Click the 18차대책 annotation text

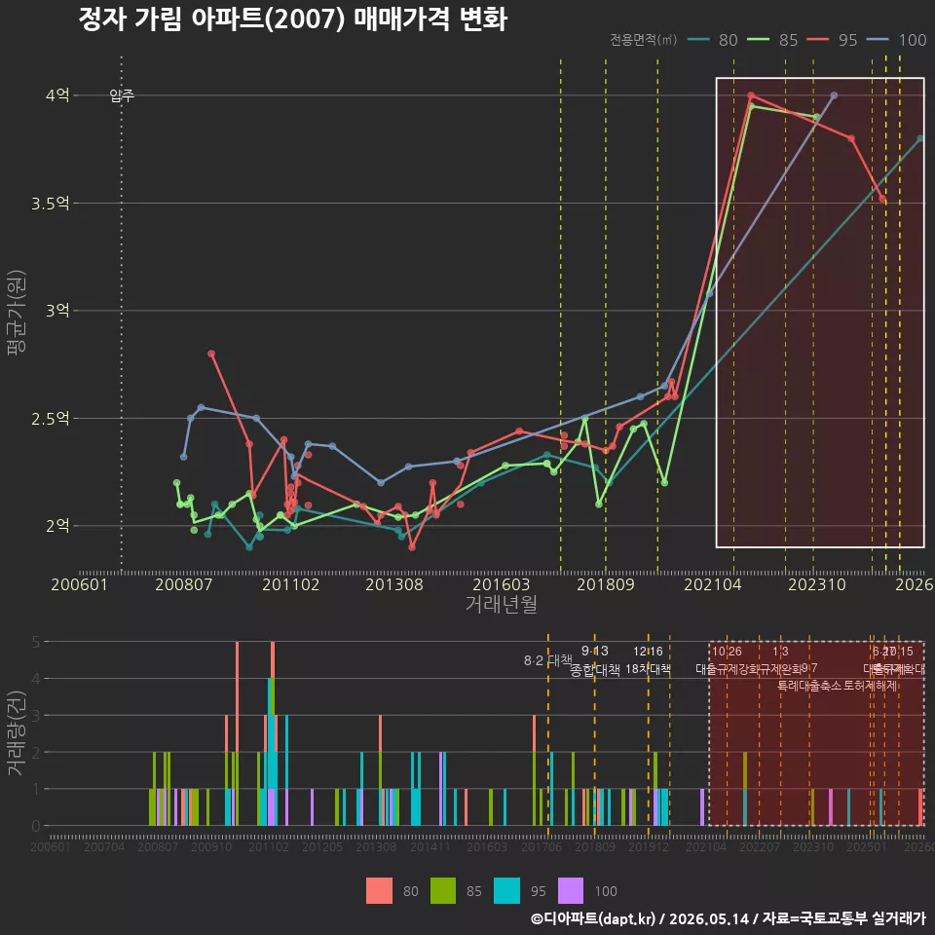(649, 669)
